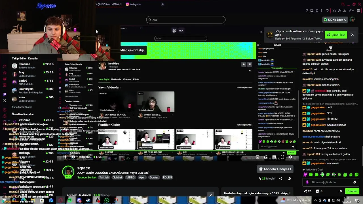Share the stream via share icon

tap(280, 178)
